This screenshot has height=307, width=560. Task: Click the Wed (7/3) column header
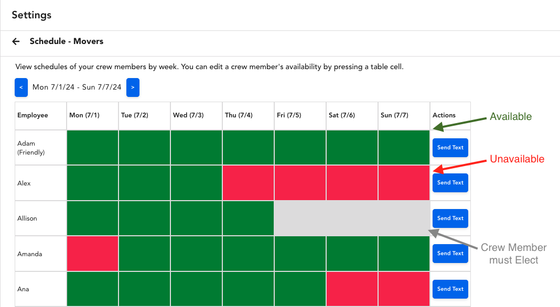[196, 115]
